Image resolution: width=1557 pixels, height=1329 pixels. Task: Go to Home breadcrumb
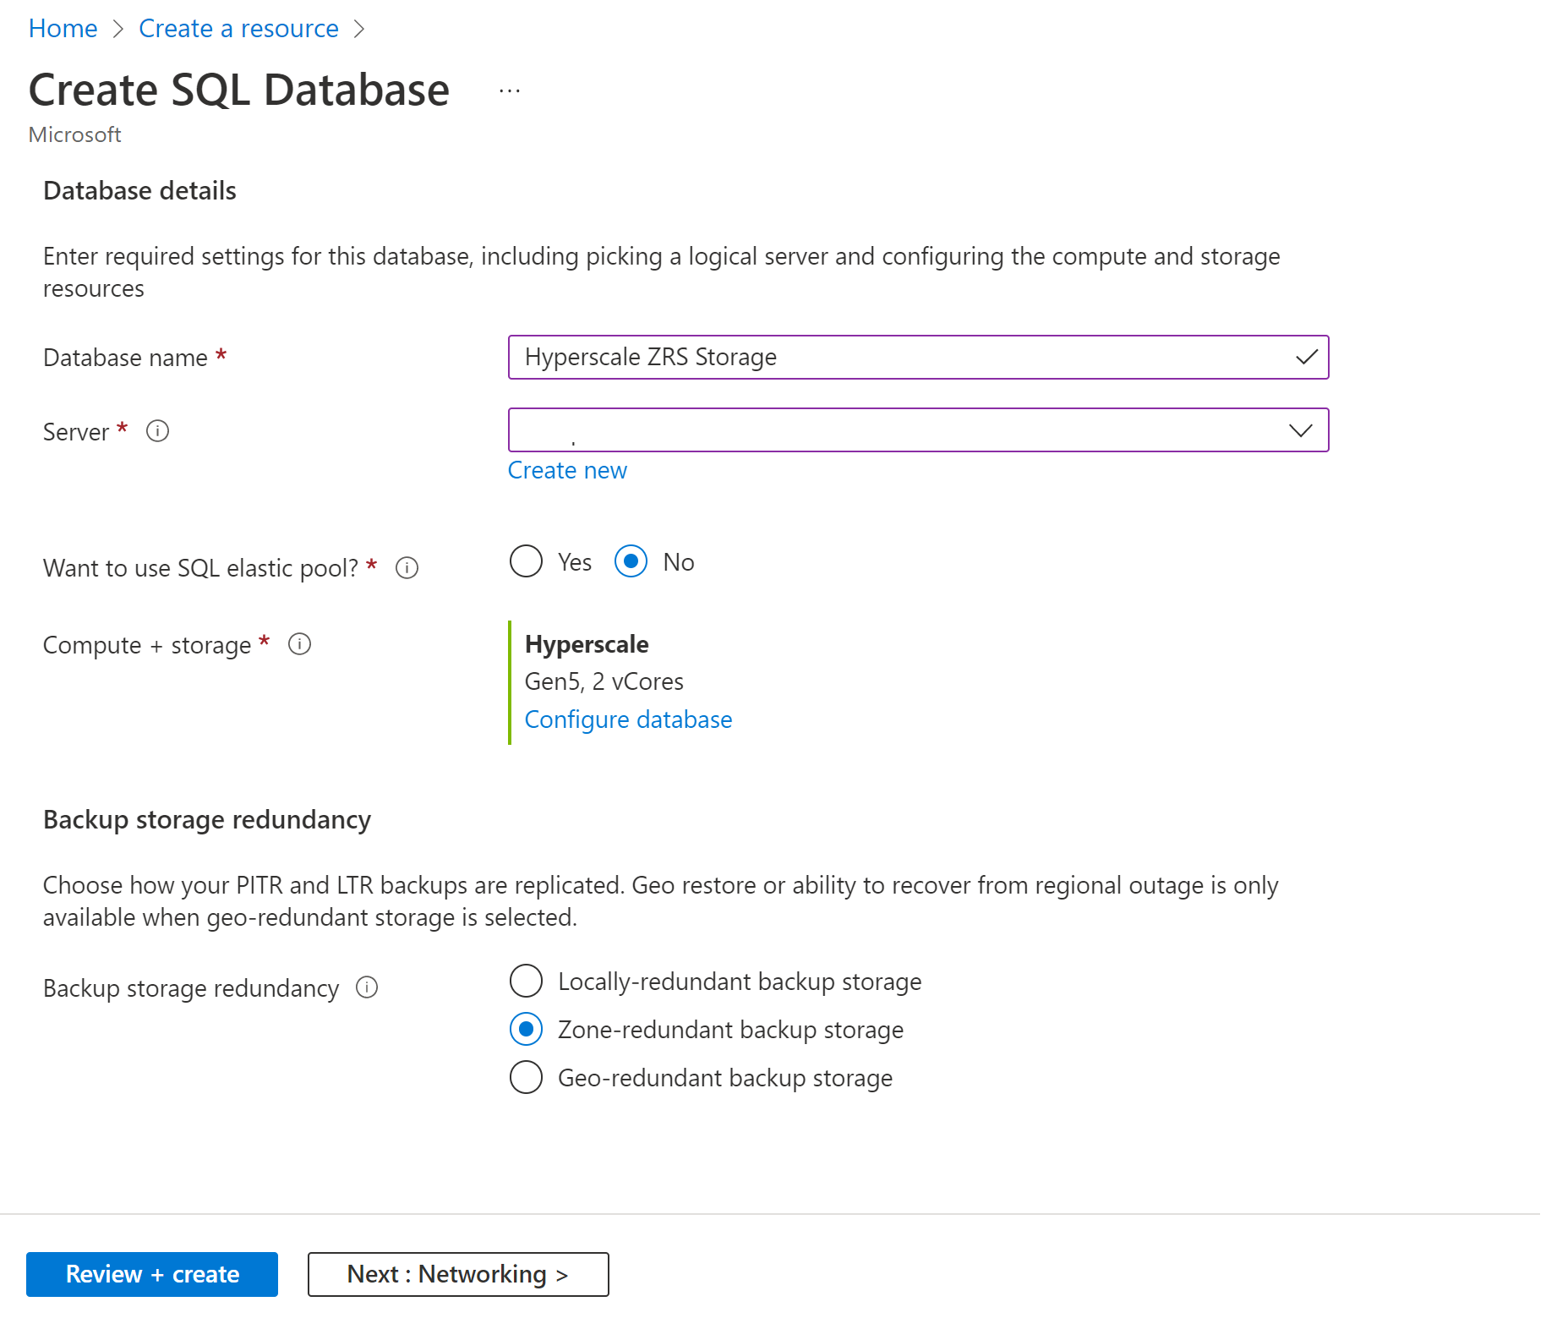(x=63, y=29)
